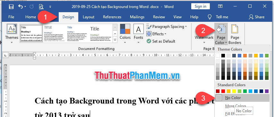Viewport: 274px width, 117px height.
Task: Click Set as Default checkmark button
Action: pyautogui.click(x=161, y=41)
